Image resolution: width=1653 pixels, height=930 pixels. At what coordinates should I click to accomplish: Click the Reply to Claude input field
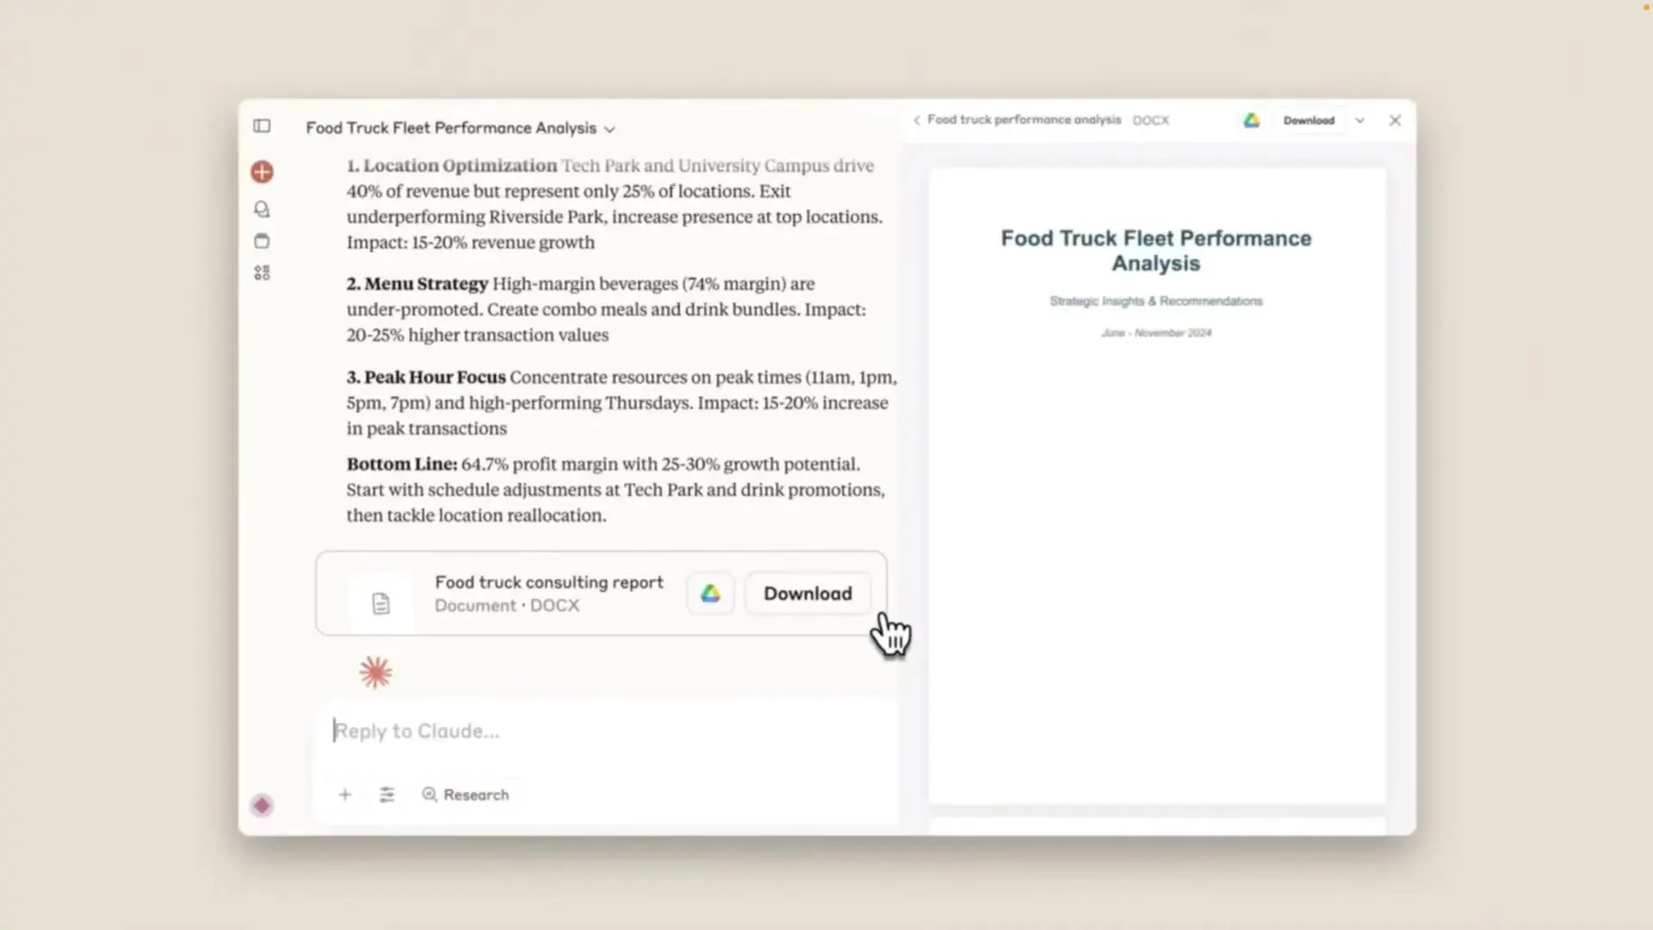coord(603,731)
